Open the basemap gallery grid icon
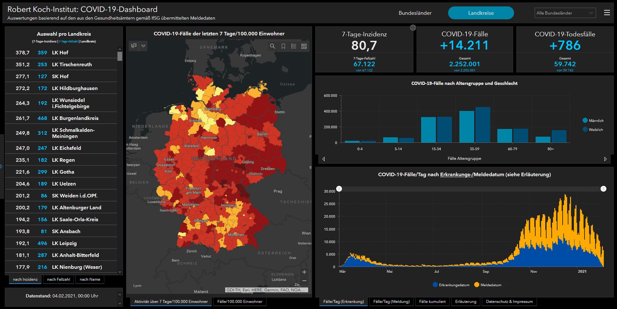This screenshot has width=617, height=309. [304, 46]
